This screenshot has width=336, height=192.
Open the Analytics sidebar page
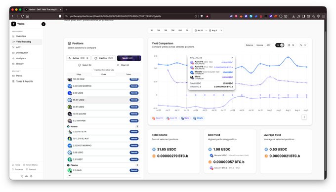21,58
